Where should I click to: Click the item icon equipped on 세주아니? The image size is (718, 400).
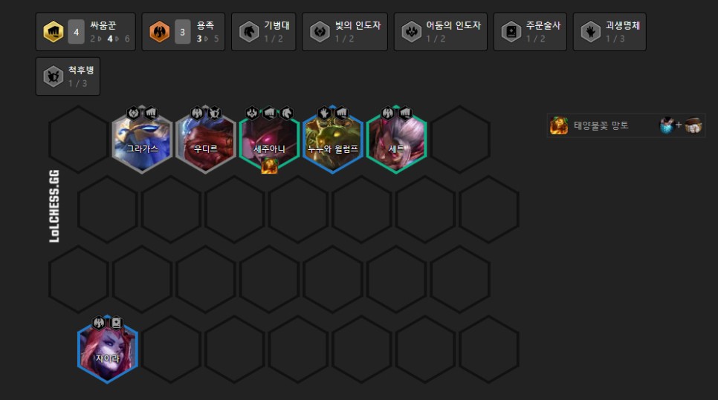[269, 166]
